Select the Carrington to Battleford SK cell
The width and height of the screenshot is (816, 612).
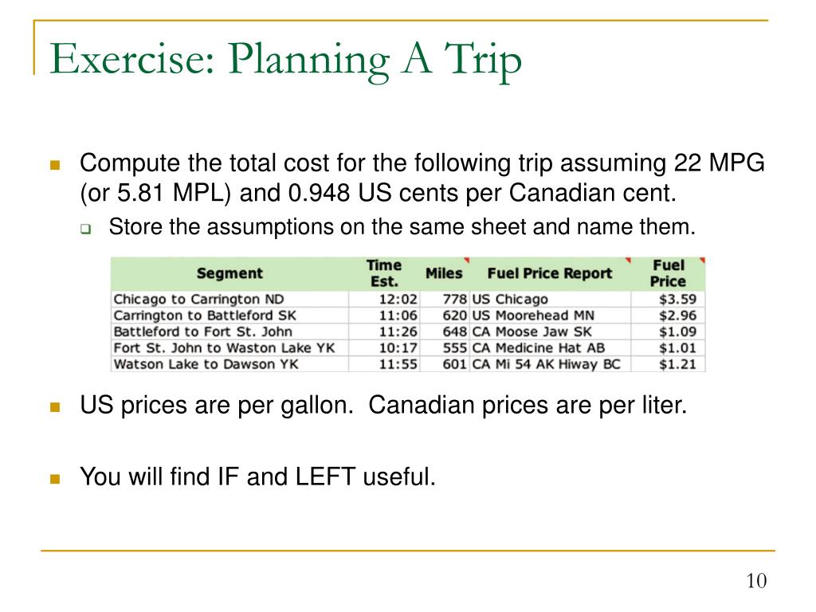(229, 316)
